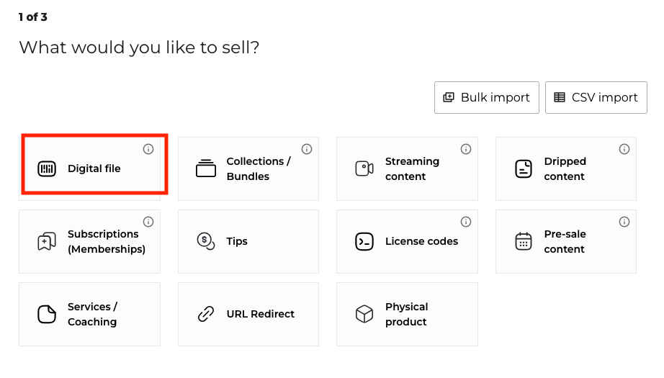Click the Tips coin icon
The width and height of the screenshot is (664, 378).
[206, 242]
